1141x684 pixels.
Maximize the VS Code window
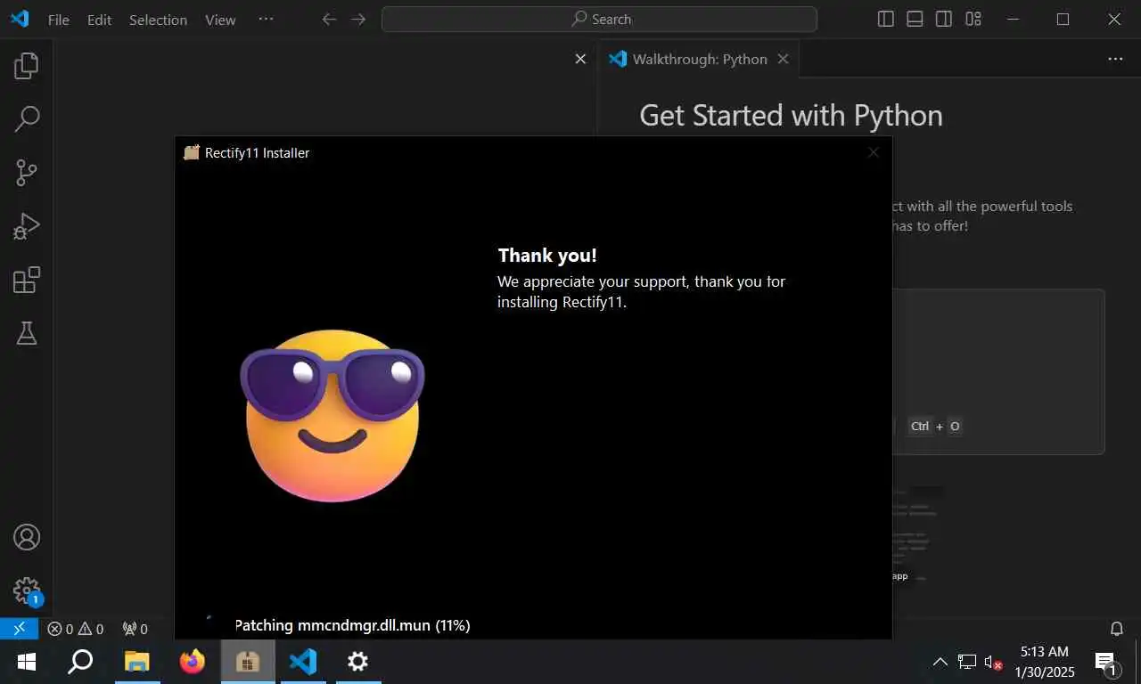1063,19
